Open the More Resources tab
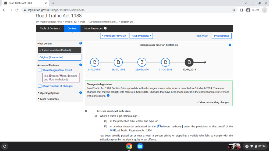269x151 pixels. [x=94, y=28]
